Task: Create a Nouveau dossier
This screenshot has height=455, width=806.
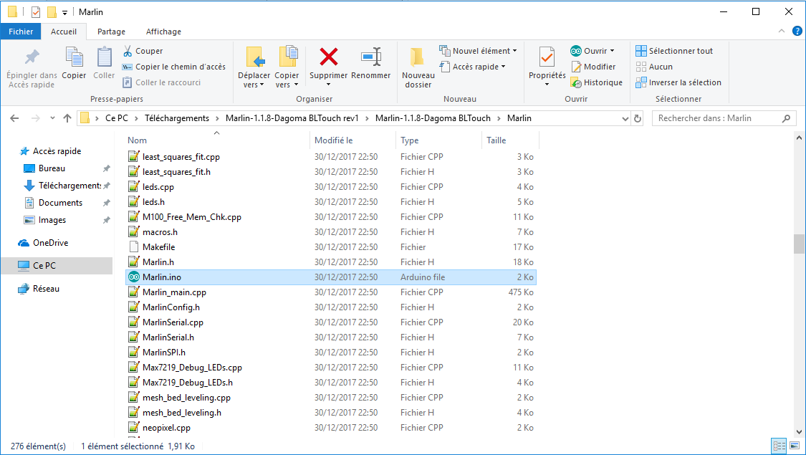Action: [x=418, y=67]
